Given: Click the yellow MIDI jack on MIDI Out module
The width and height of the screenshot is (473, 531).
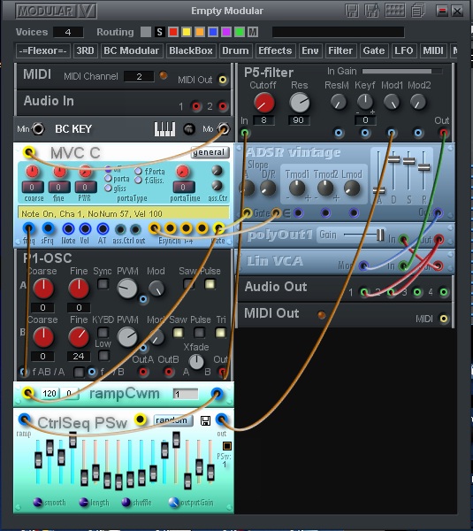Looking at the screenshot, I should 444,319.
